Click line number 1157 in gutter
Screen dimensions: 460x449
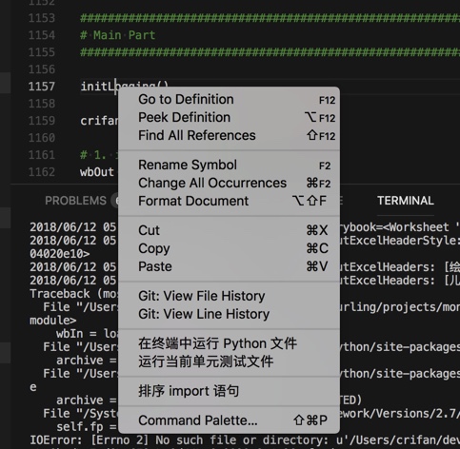42,87
